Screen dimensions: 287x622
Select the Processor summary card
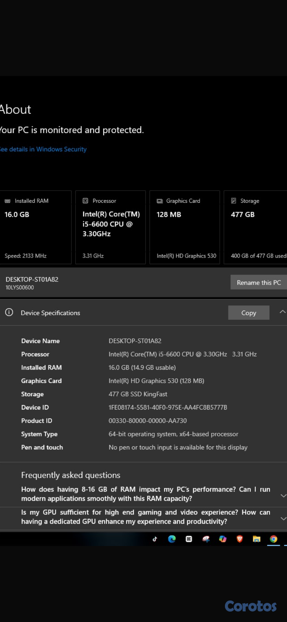(110, 227)
